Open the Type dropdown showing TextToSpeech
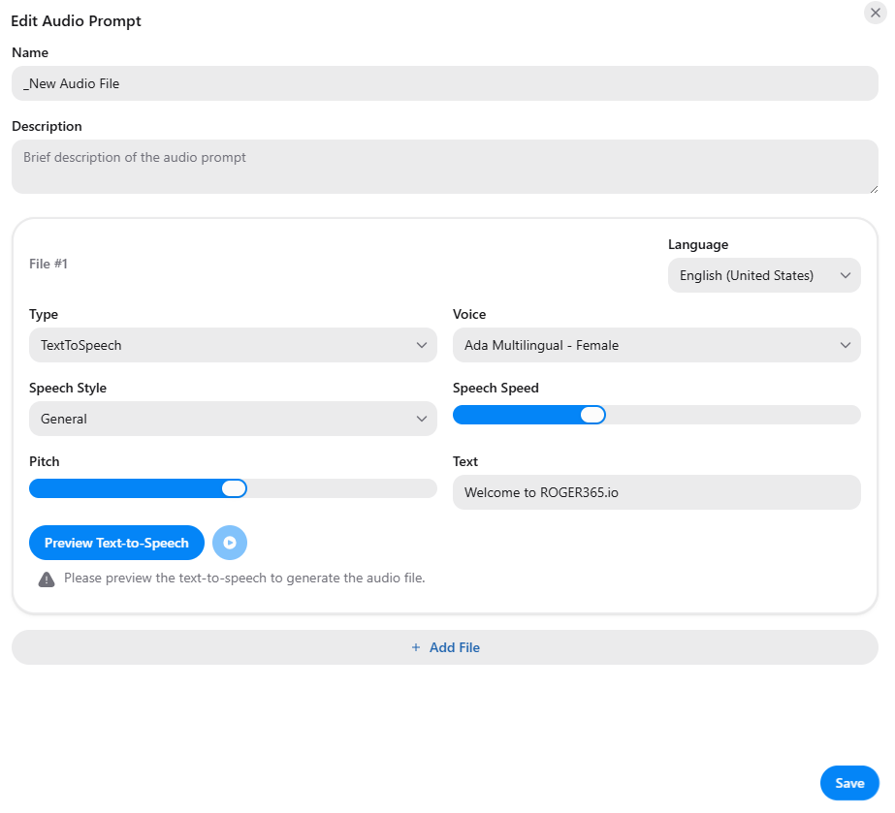 [x=233, y=345]
